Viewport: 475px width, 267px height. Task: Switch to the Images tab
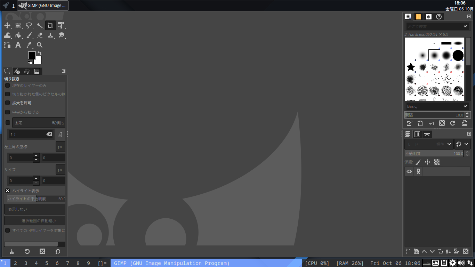(x=37, y=71)
